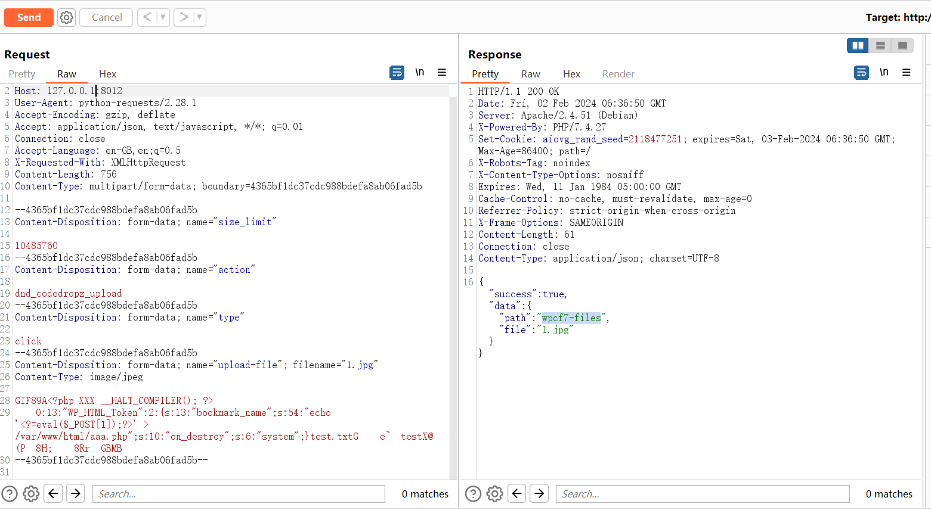The image size is (931, 510).
Task: Toggle non-printable characters in Request panel
Action: [420, 73]
